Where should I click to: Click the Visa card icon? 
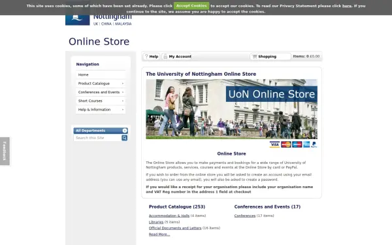point(274,144)
